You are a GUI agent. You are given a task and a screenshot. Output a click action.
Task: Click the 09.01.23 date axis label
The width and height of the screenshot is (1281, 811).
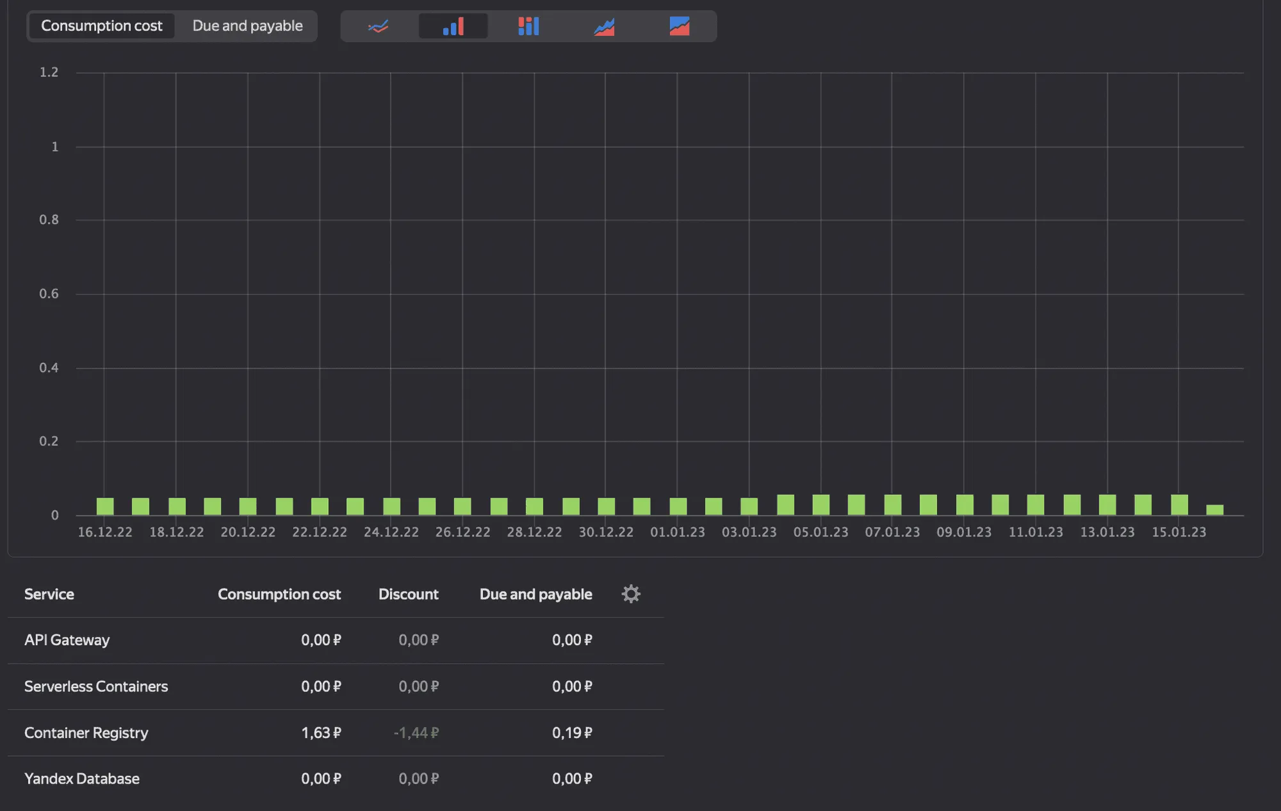coord(964,532)
